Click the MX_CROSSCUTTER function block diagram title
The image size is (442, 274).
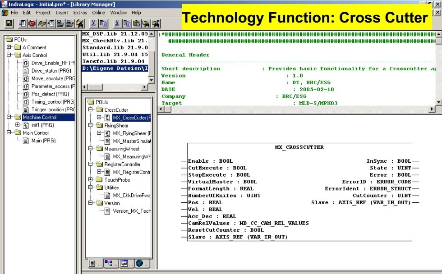[299, 147]
